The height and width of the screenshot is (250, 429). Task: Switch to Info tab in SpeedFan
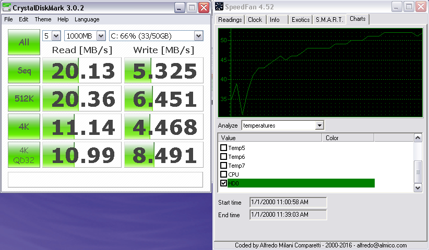pyautogui.click(x=275, y=20)
